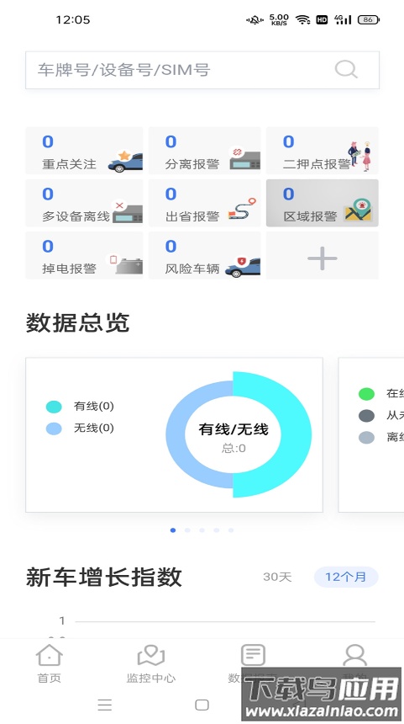Tap the monitoring center map-pin icon
Viewport: 404px width, 724px height.
tap(151, 655)
